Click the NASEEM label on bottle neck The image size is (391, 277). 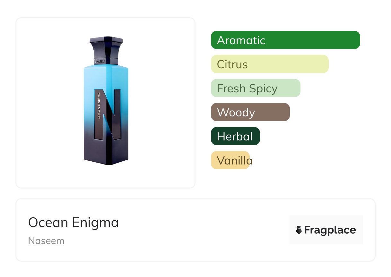click(100, 61)
